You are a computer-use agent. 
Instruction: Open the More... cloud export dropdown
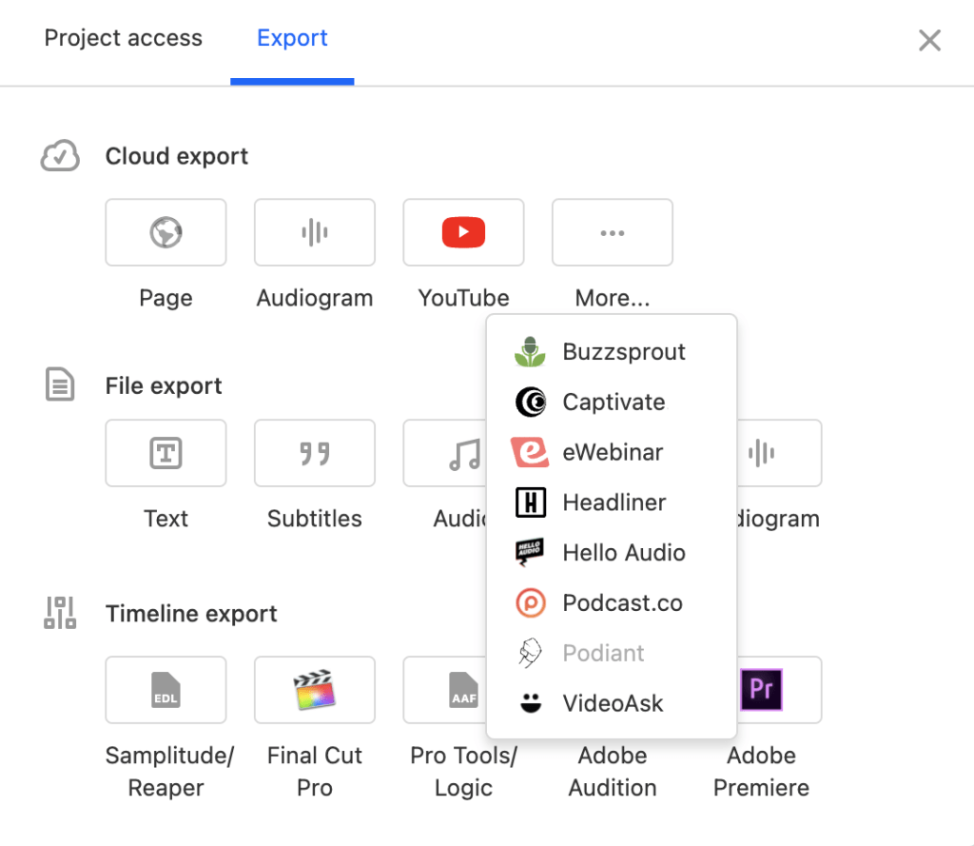click(x=613, y=232)
